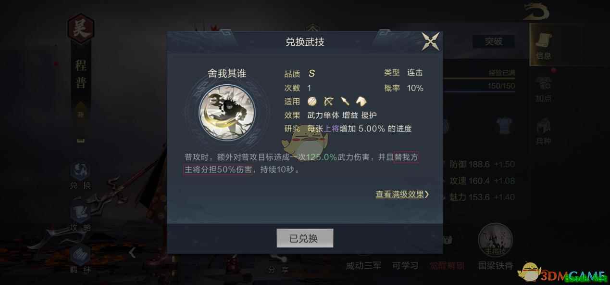Open the 兵种 helmet tab
This screenshot has width=610, height=285.
[544, 131]
